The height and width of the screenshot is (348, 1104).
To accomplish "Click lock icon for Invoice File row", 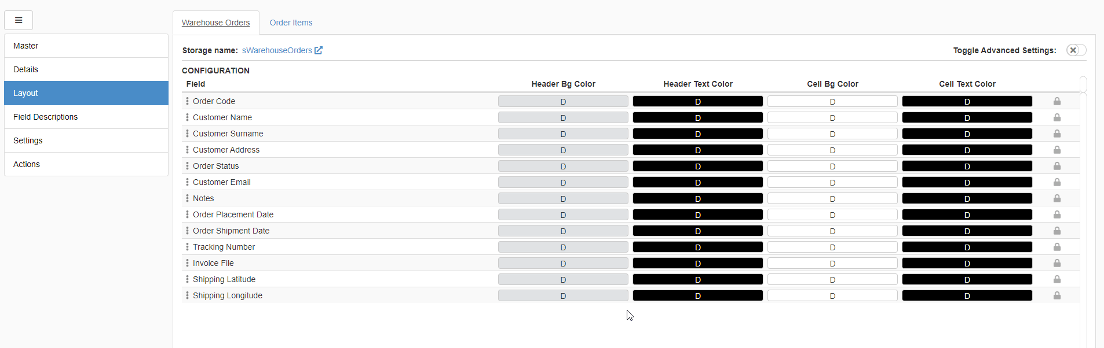I will (x=1057, y=263).
